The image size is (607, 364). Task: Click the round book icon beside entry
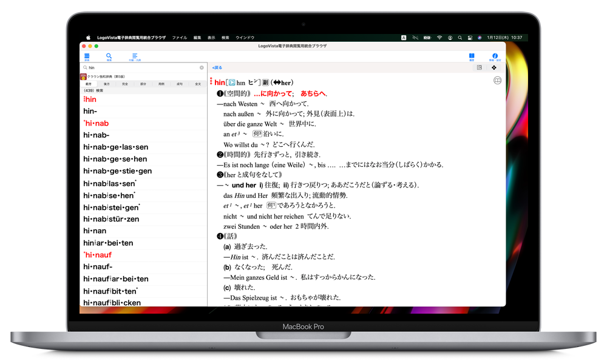tap(498, 80)
